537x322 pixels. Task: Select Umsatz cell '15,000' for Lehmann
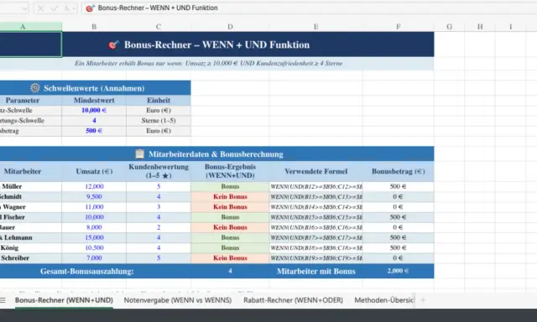(94, 237)
